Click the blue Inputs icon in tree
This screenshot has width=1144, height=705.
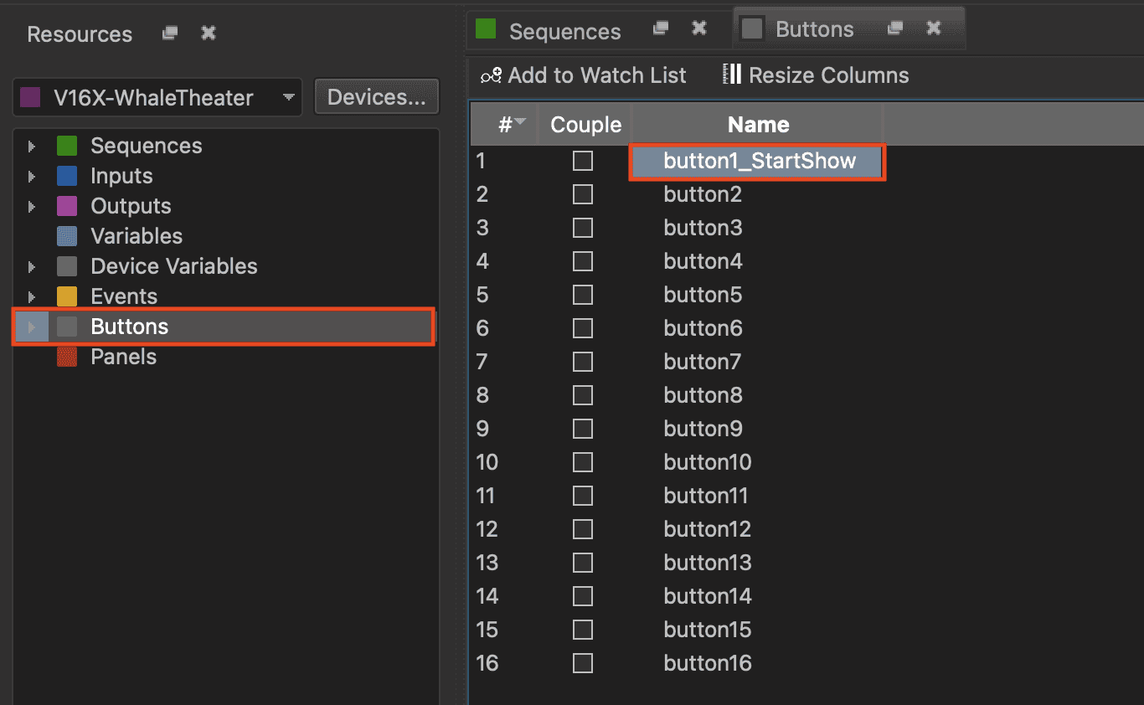tap(67, 176)
